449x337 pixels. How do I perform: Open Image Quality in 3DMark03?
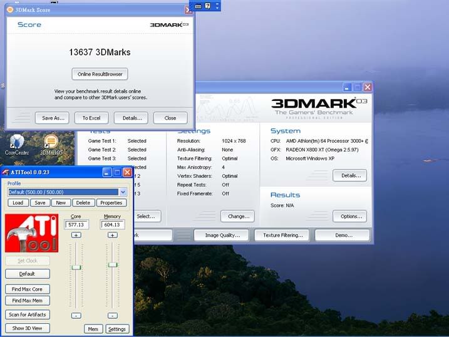[x=222, y=236]
